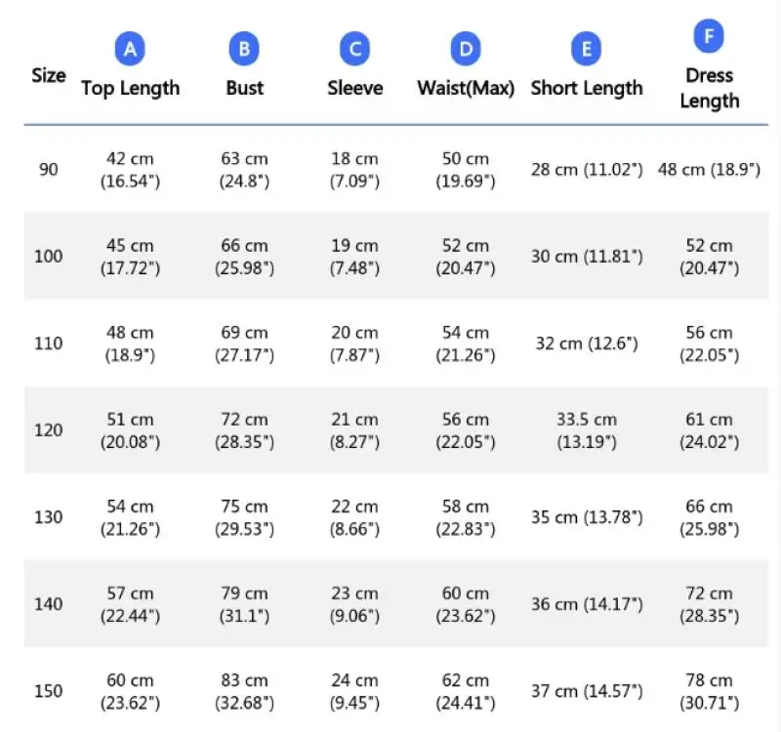The image size is (781, 732).
Task: Click the Top Length column header
Action: tap(130, 88)
